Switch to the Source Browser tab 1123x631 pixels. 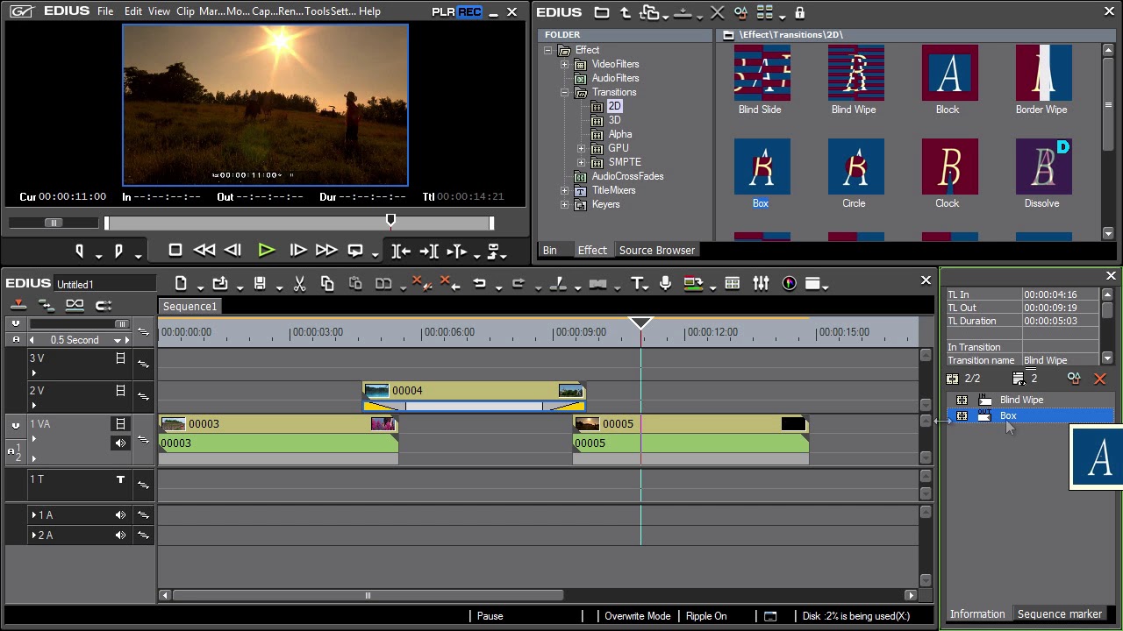(657, 251)
